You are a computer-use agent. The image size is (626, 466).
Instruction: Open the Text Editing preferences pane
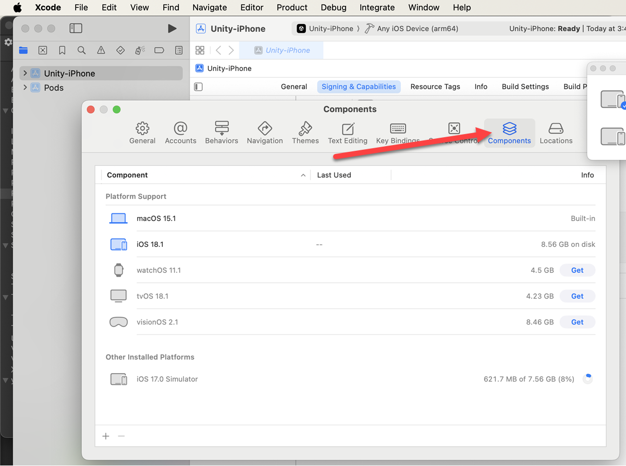[x=348, y=133]
